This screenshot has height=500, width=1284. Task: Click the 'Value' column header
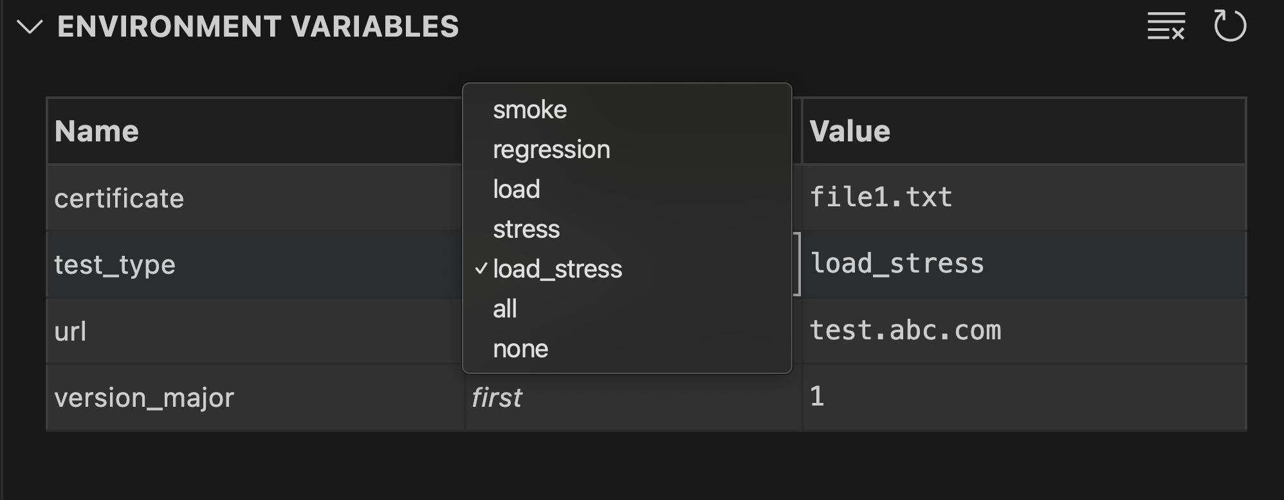849,132
